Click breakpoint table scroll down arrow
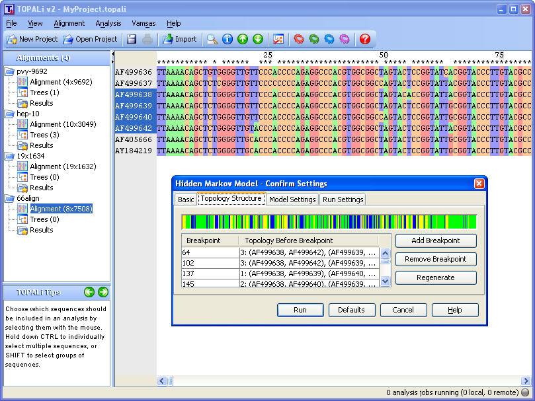535x401 pixels. coord(386,281)
